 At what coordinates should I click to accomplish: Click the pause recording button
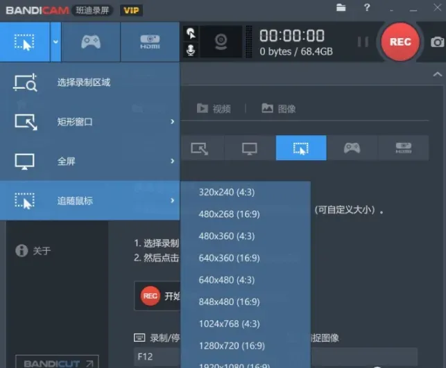(x=363, y=42)
